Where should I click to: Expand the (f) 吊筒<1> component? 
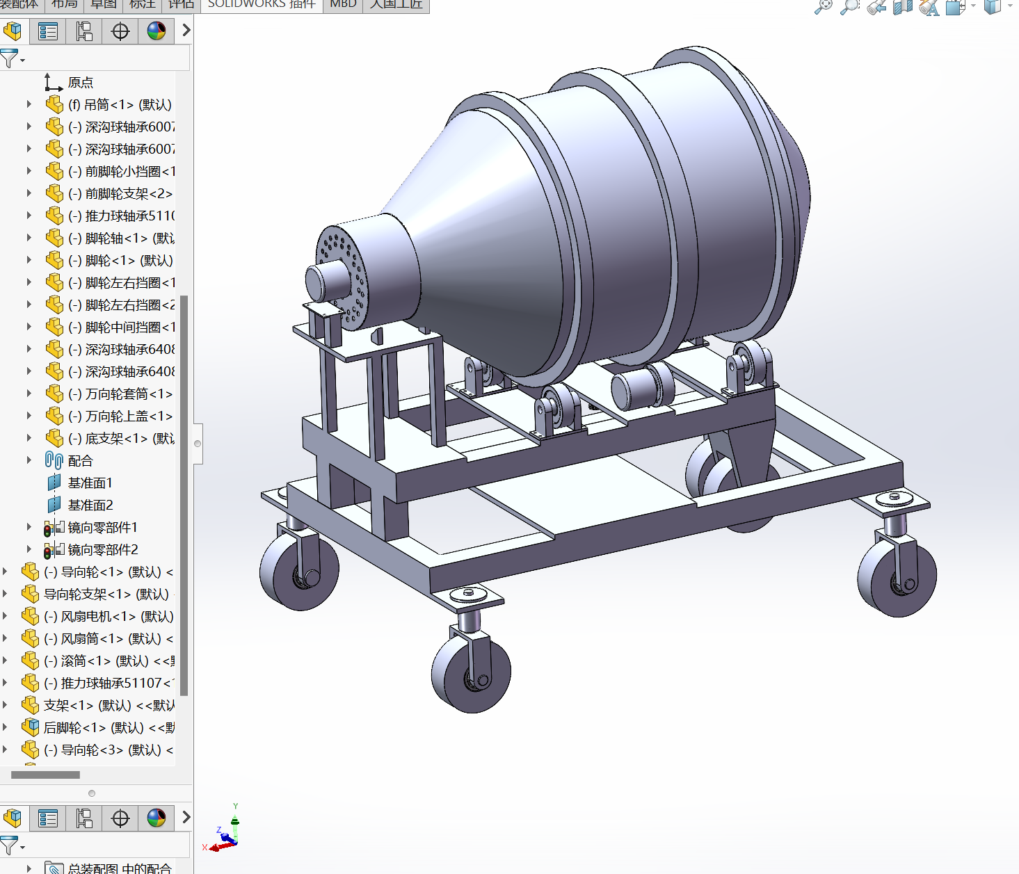[29, 104]
